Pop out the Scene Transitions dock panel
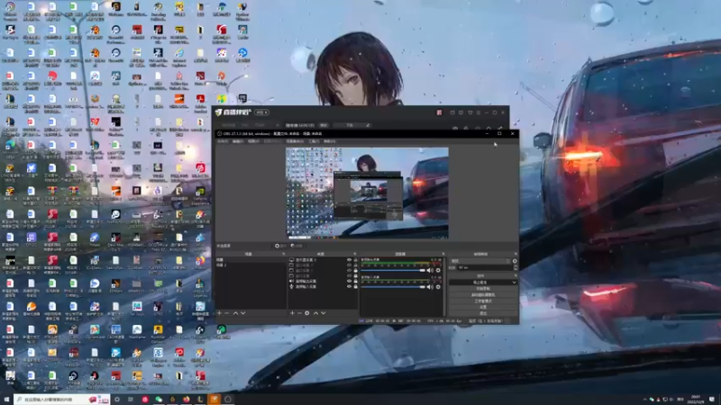This screenshot has height=405, width=721. (516, 254)
